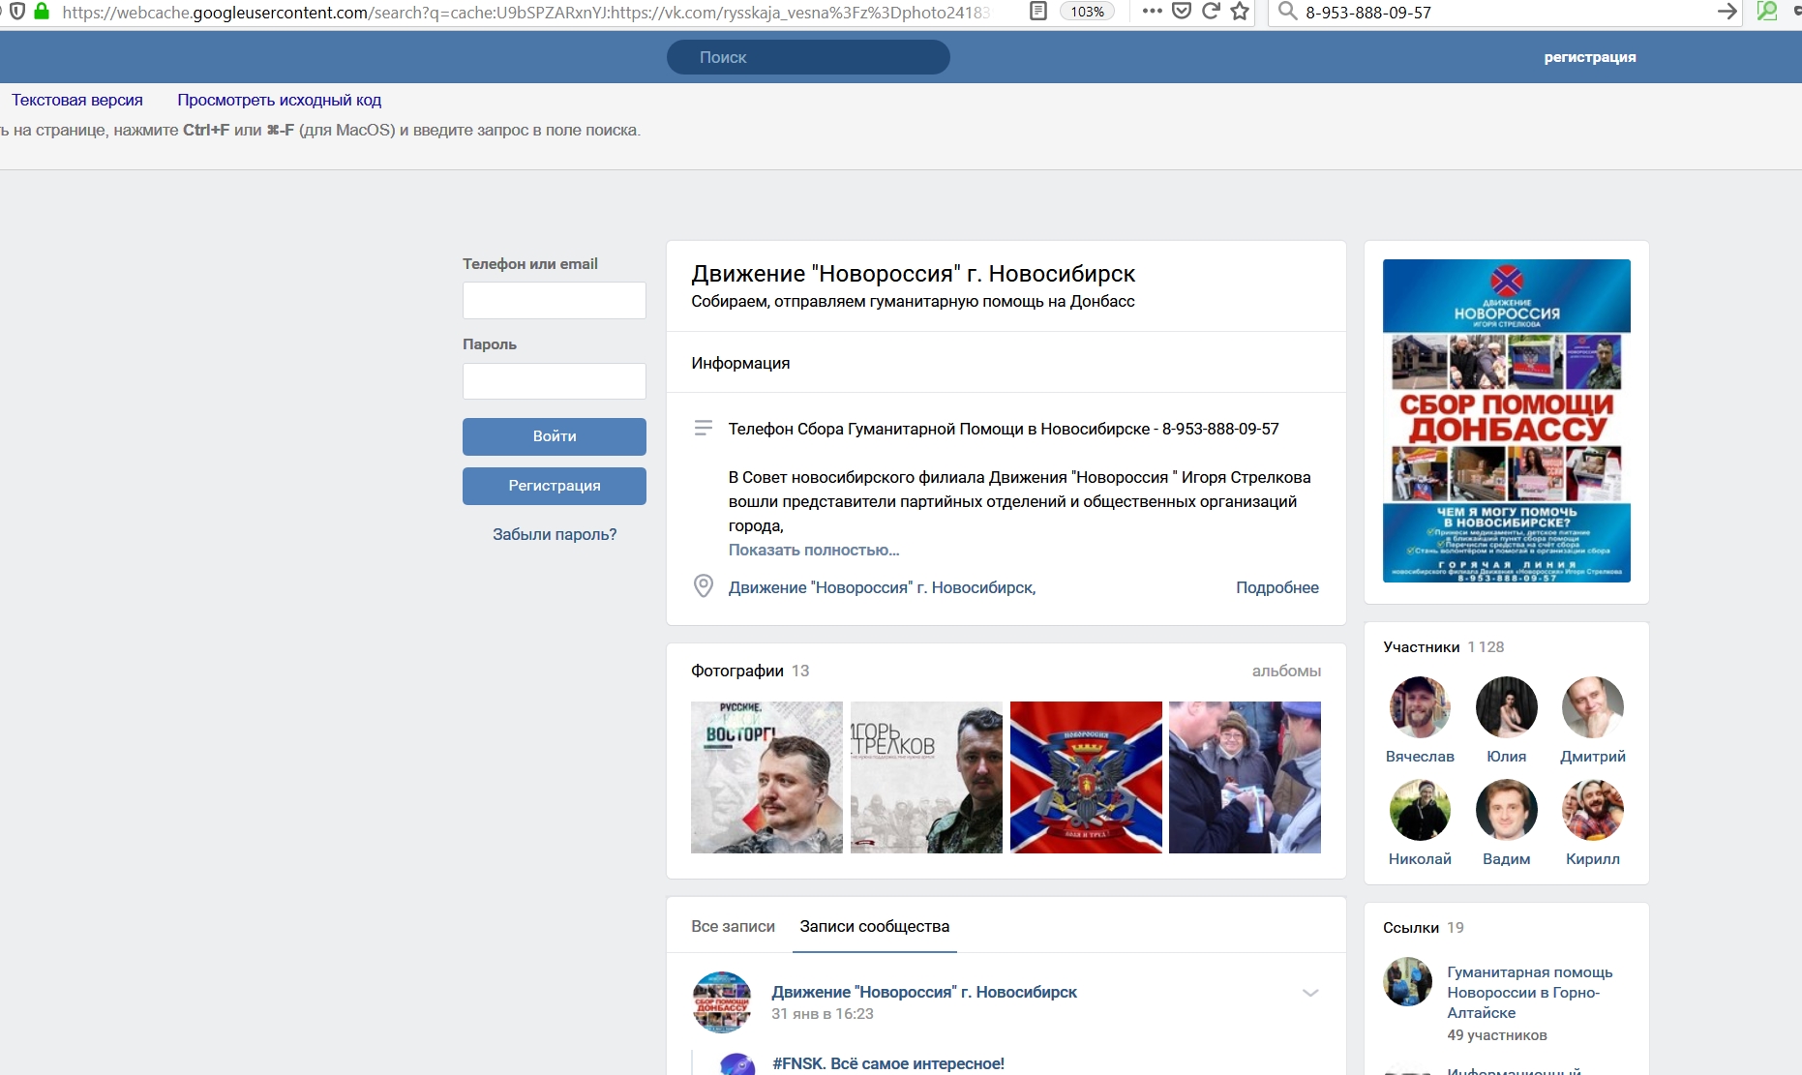The height and width of the screenshot is (1075, 1802).
Task: Focus the Телефон или email field
Action: pyautogui.click(x=555, y=300)
